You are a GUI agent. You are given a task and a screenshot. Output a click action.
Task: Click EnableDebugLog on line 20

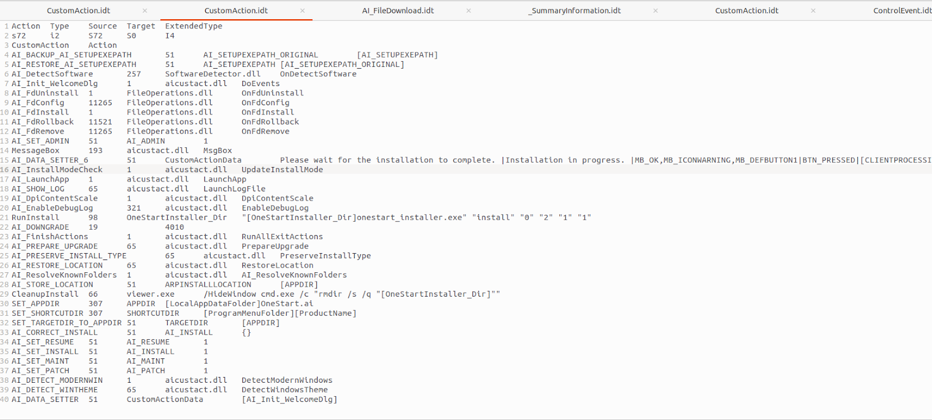coord(275,208)
